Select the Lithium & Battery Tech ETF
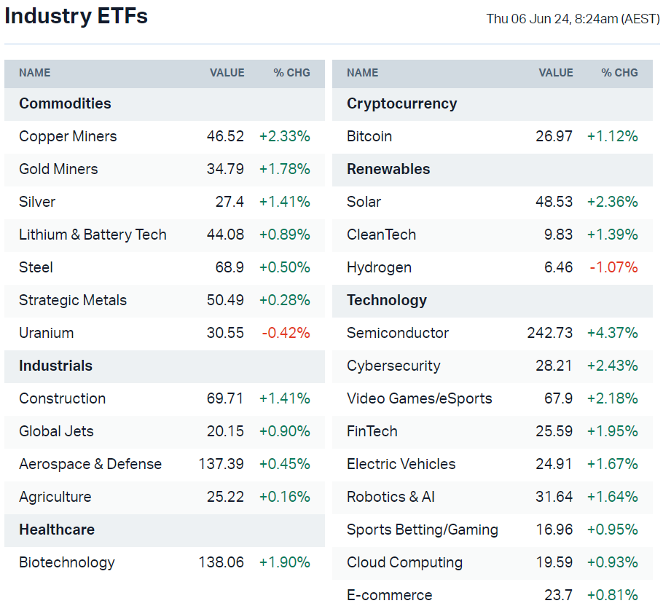663x606 pixels. pos(93,235)
